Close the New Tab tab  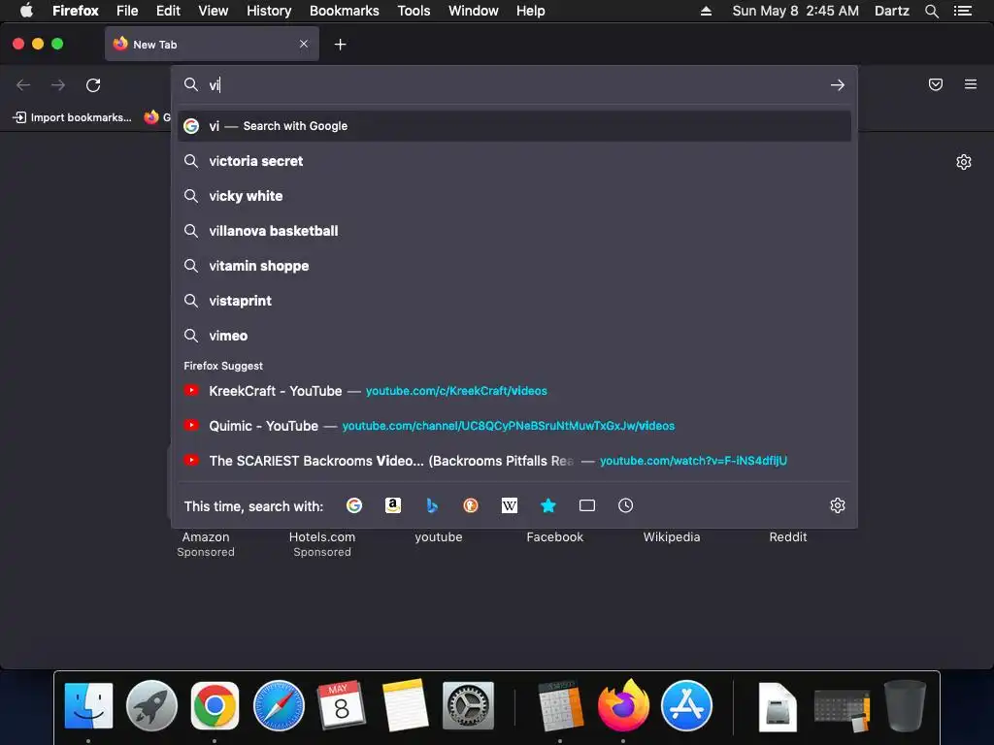pos(304,44)
